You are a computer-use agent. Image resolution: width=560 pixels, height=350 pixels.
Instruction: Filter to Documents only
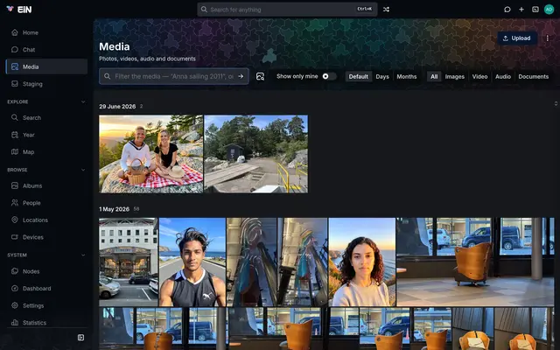pyautogui.click(x=533, y=76)
